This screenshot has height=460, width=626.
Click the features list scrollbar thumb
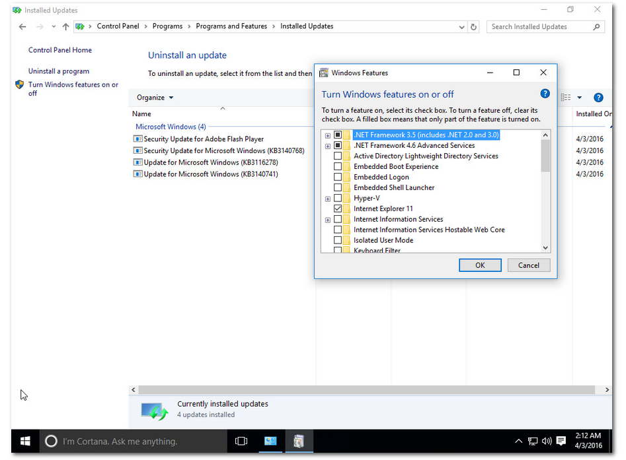[x=545, y=156]
